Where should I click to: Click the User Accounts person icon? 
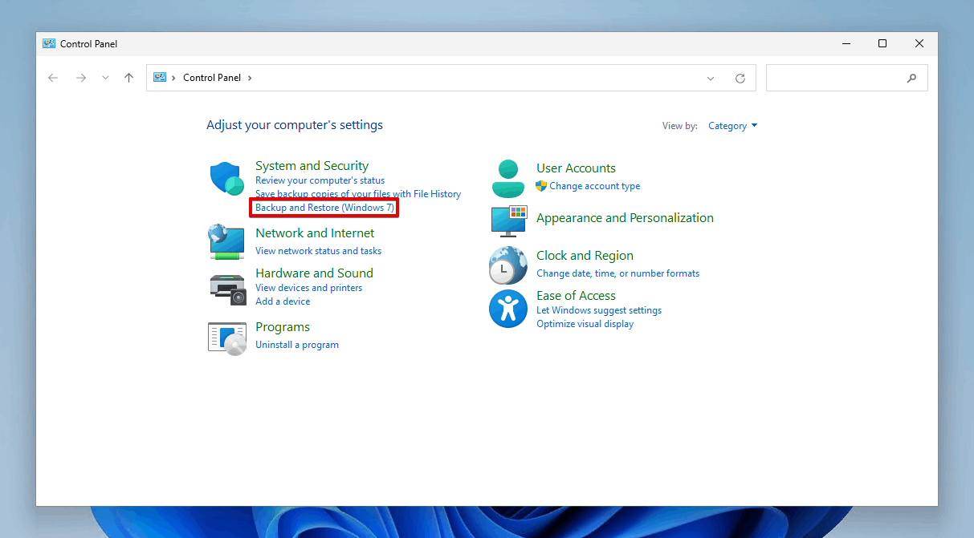[x=507, y=179]
